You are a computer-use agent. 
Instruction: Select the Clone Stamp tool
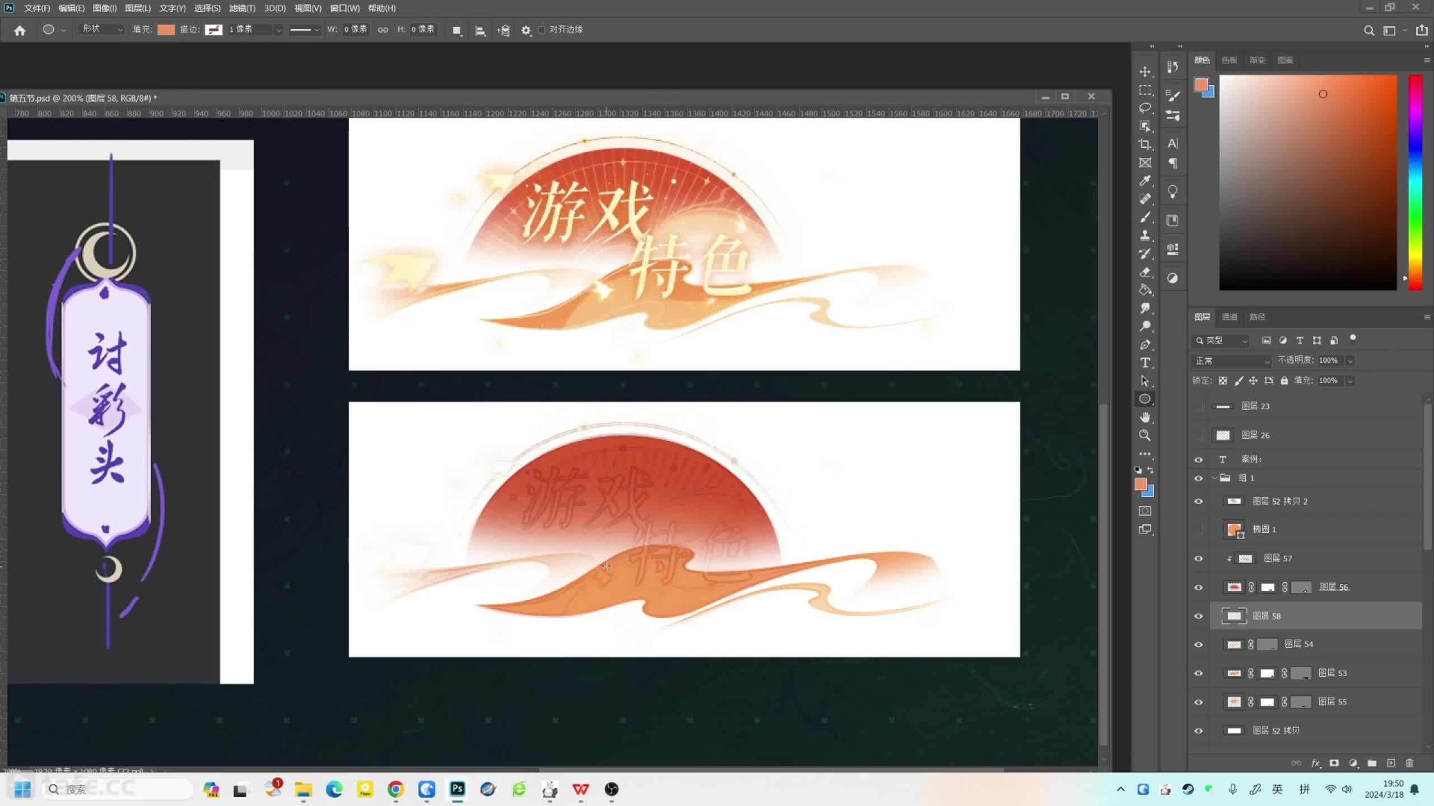[1145, 235]
